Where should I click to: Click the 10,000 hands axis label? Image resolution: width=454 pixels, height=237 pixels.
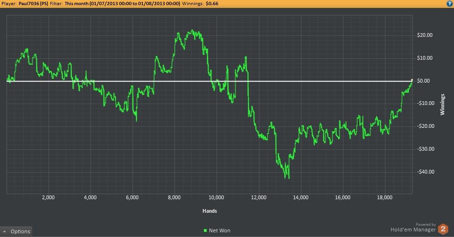click(217, 197)
